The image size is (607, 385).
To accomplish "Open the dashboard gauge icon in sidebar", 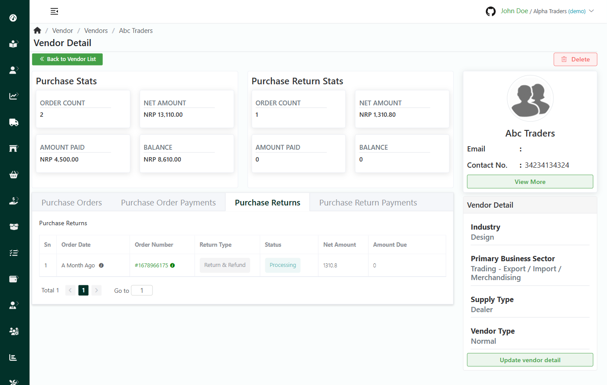I will point(13,18).
